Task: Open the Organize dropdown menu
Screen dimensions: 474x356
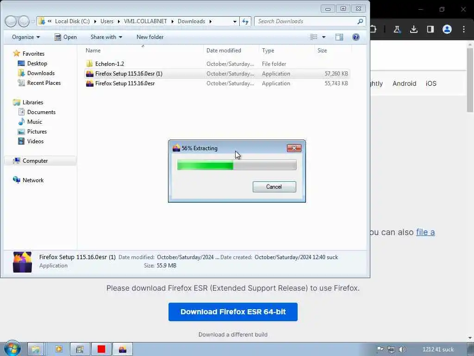Action: (26, 37)
